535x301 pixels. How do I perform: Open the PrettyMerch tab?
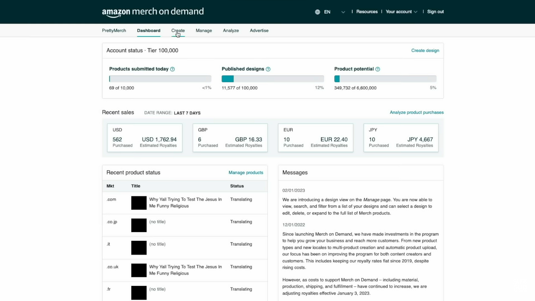tap(114, 30)
